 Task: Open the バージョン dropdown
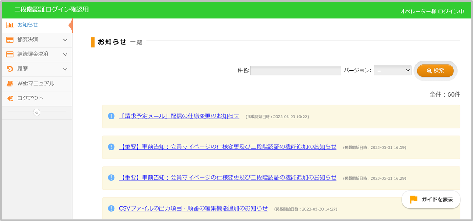(x=392, y=71)
